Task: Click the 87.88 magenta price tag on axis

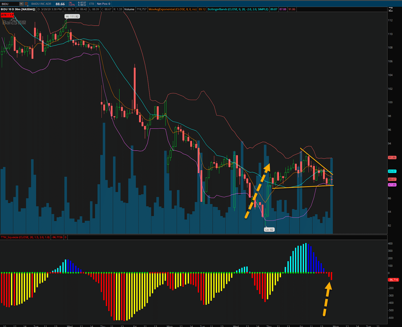Action: pyautogui.click(x=392, y=185)
